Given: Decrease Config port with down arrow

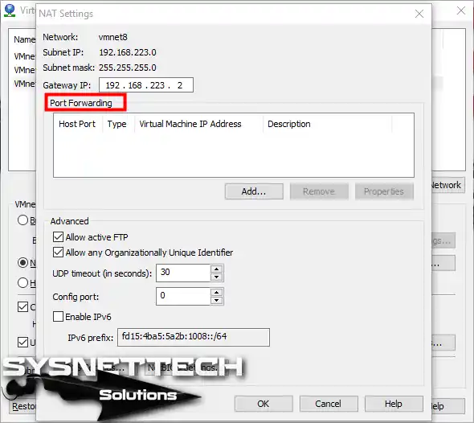Looking at the screenshot, I should click(216, 300).
